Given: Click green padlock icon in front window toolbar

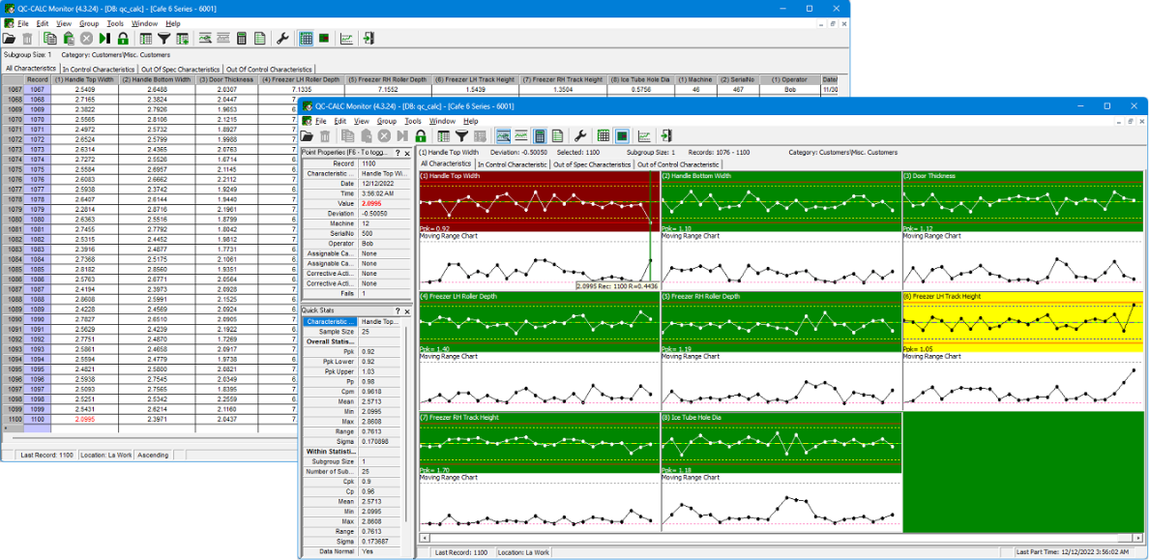Looking at the screenshot, I should [421, 135].
